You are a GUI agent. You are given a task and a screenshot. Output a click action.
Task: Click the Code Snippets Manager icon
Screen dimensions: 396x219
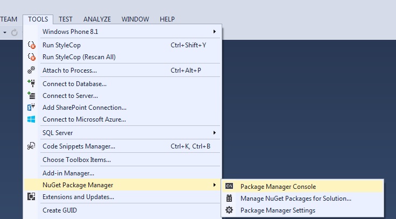pyautogui.click(x=31, y=146)
